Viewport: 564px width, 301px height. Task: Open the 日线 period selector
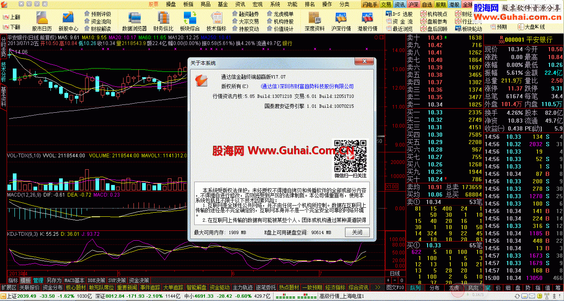(x=395, y=273)
